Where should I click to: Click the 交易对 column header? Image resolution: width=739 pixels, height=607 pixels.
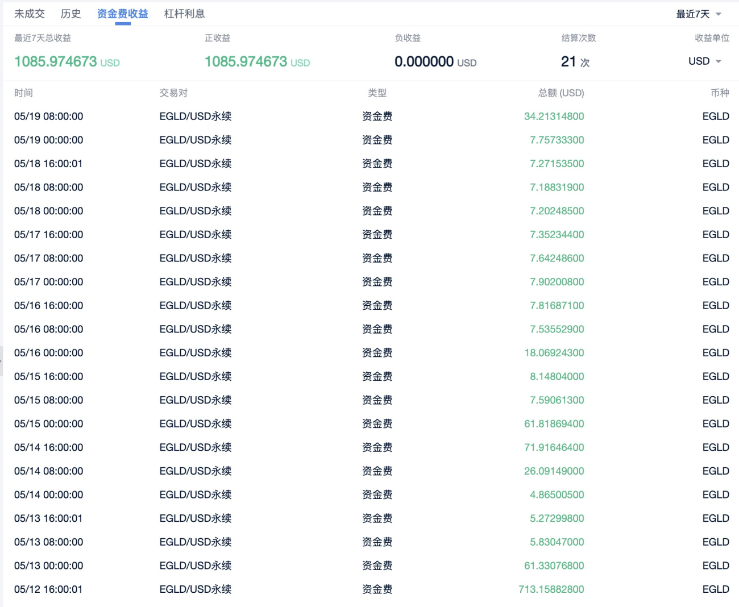(173, 93)
